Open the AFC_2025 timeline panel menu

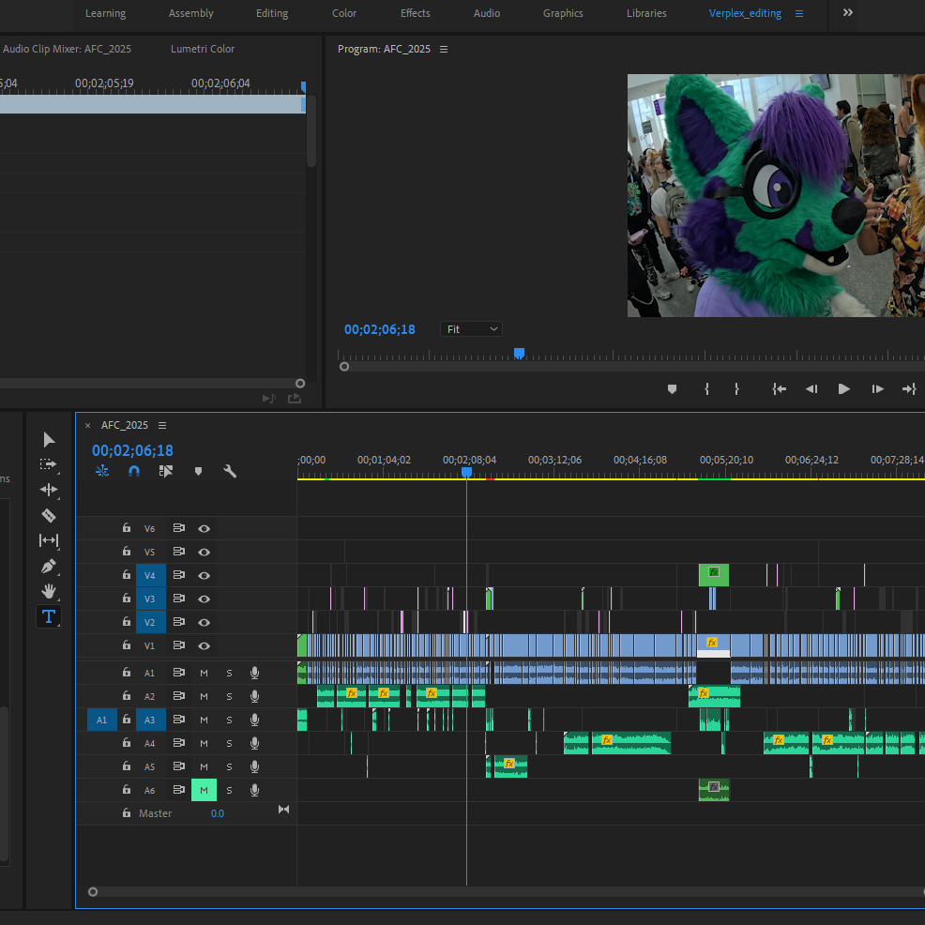pyautogui.click(x=162, y=425)
